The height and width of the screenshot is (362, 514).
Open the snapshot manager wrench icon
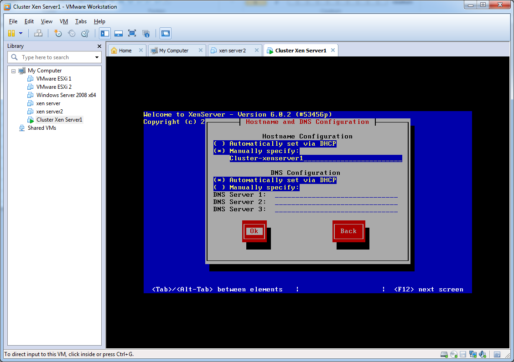(85, 33)
